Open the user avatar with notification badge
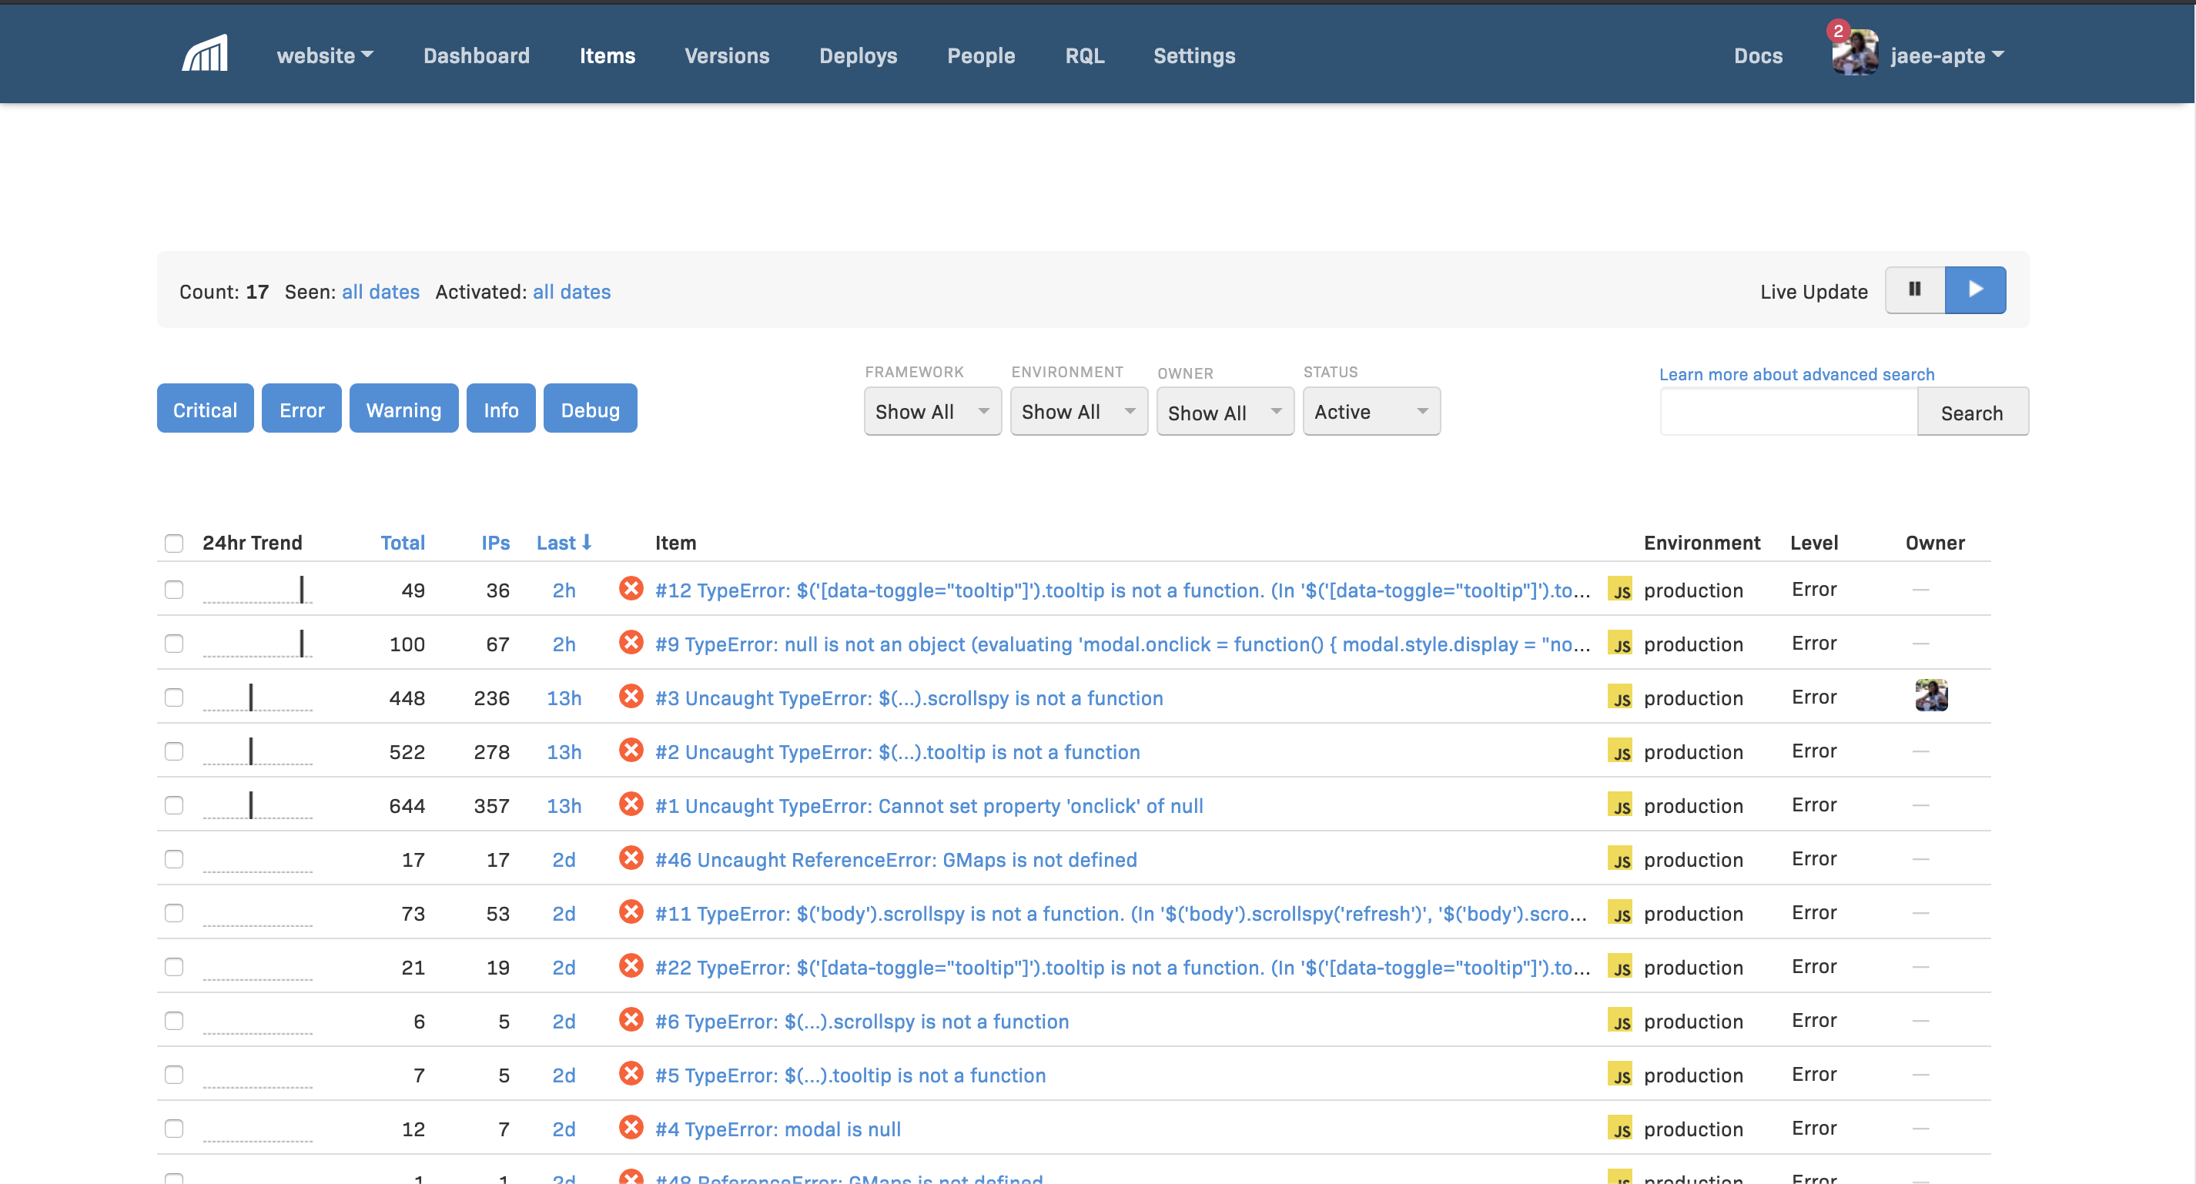Viewport: 2196px width, 1184px height. point(1854,53)
